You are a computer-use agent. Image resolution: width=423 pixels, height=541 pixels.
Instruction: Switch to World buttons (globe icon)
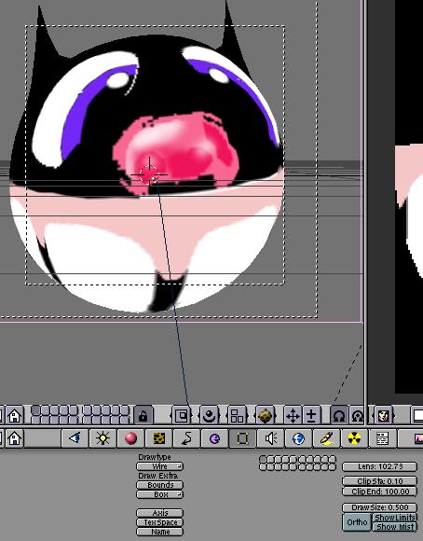point(298,438)
